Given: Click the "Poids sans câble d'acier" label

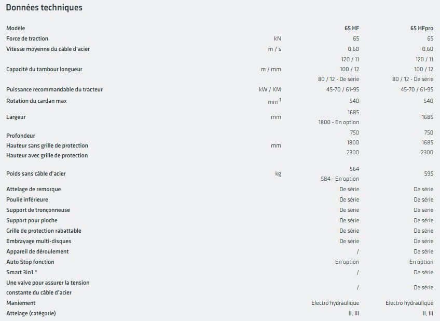Looking at the screenshot, I should click(x=36, y=173).
